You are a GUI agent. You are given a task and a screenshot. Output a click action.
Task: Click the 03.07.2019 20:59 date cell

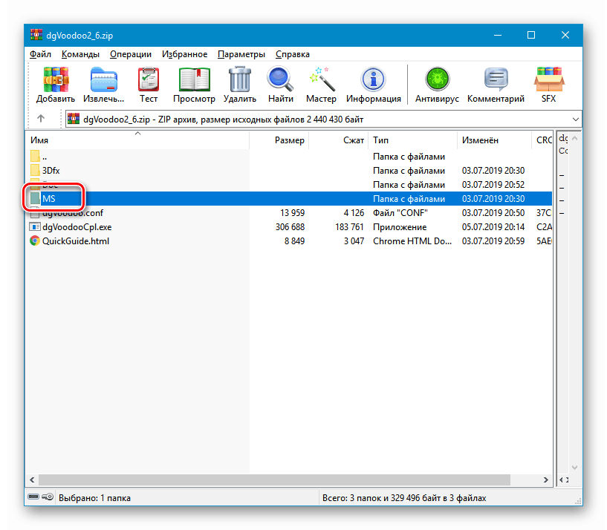493,241
